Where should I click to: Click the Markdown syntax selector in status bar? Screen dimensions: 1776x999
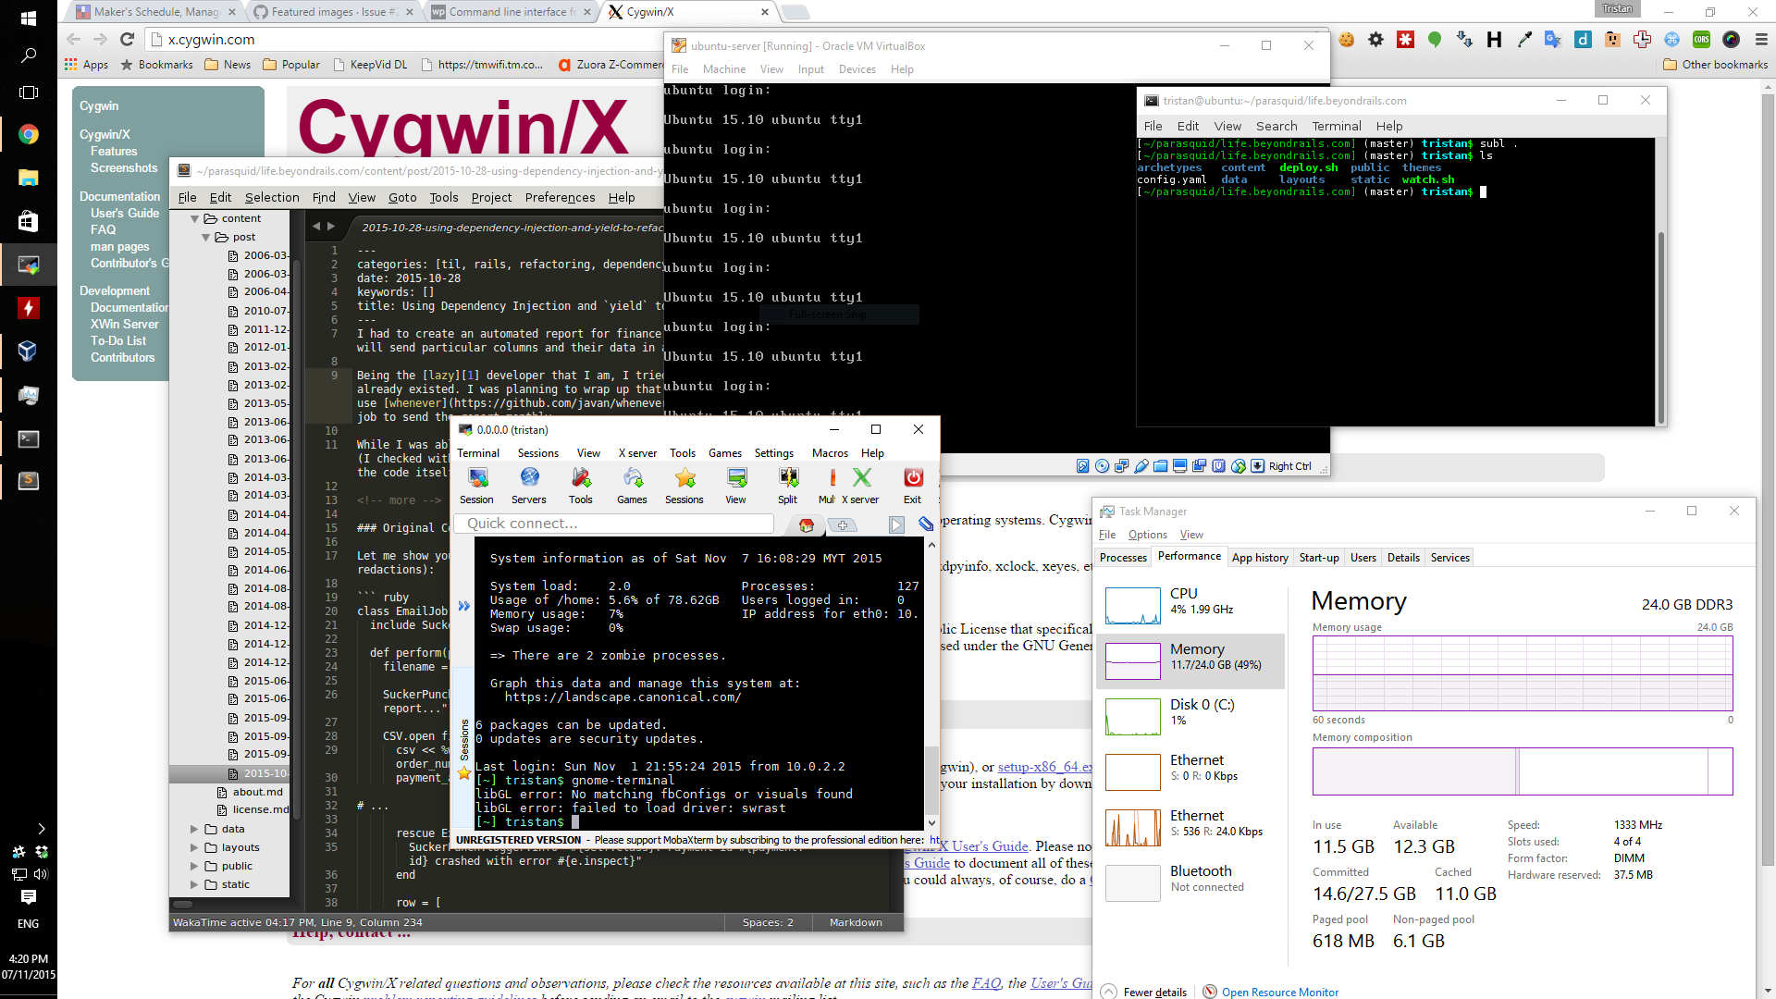click(856, 922)
